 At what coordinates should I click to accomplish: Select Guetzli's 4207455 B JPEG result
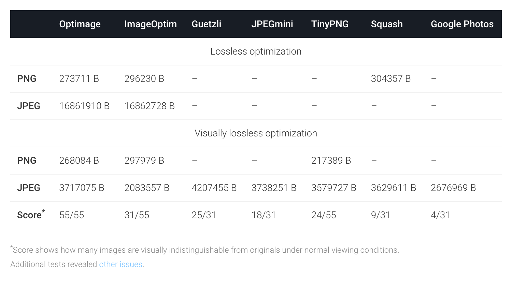(x=214, y=188)
